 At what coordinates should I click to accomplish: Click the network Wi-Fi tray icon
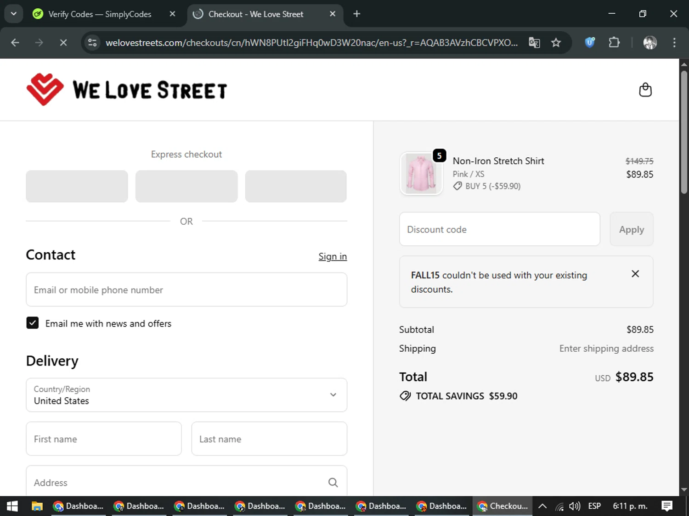[x=559, y=506]
